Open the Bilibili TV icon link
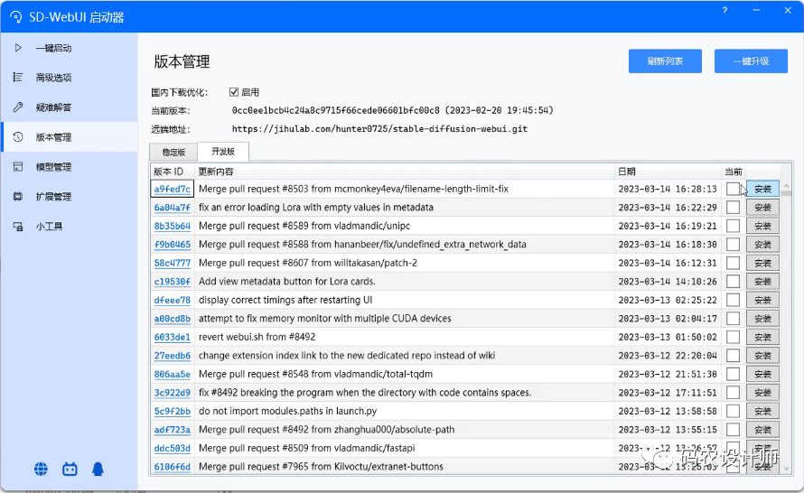804x493 pixels. click(70, 469)
